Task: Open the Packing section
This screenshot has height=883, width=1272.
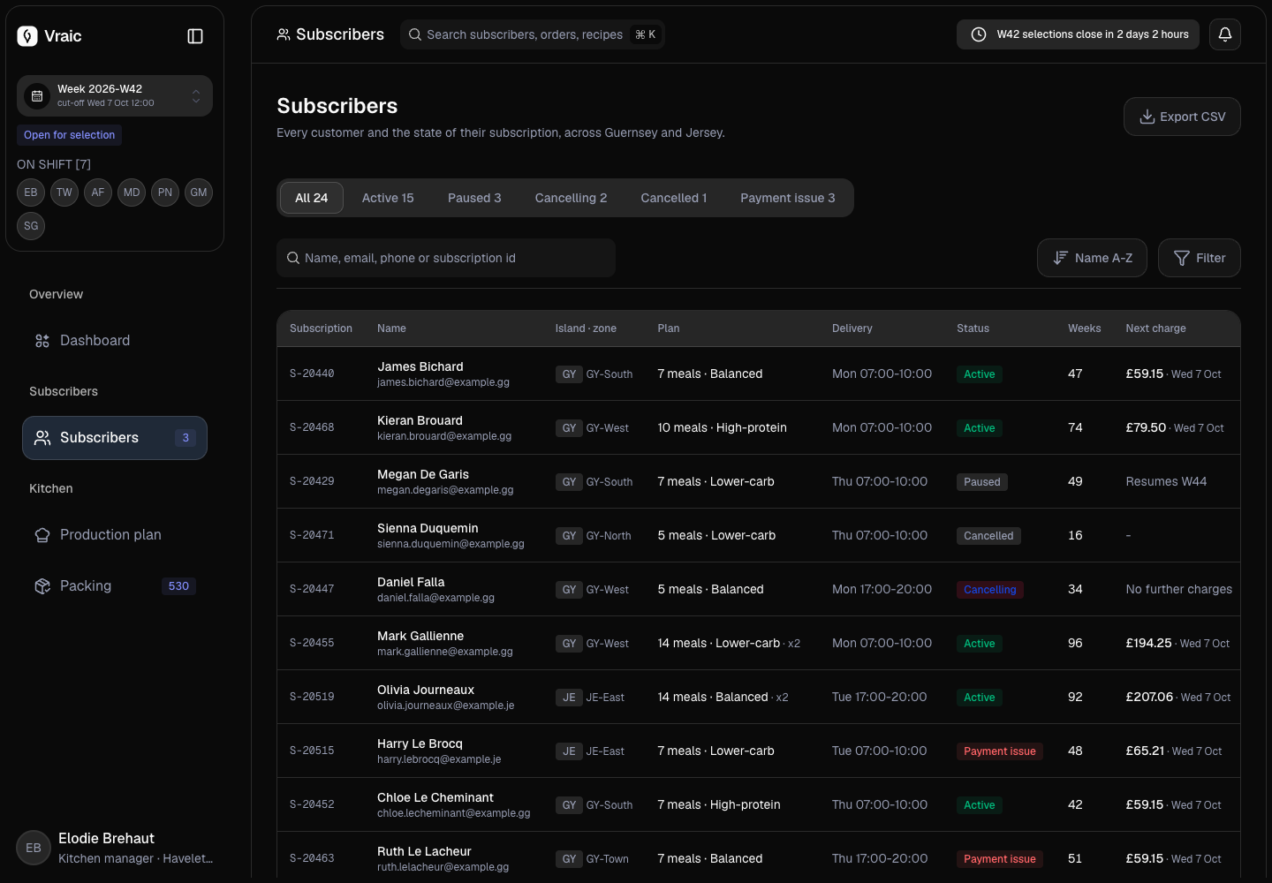Action: click(x=115, y=586)
